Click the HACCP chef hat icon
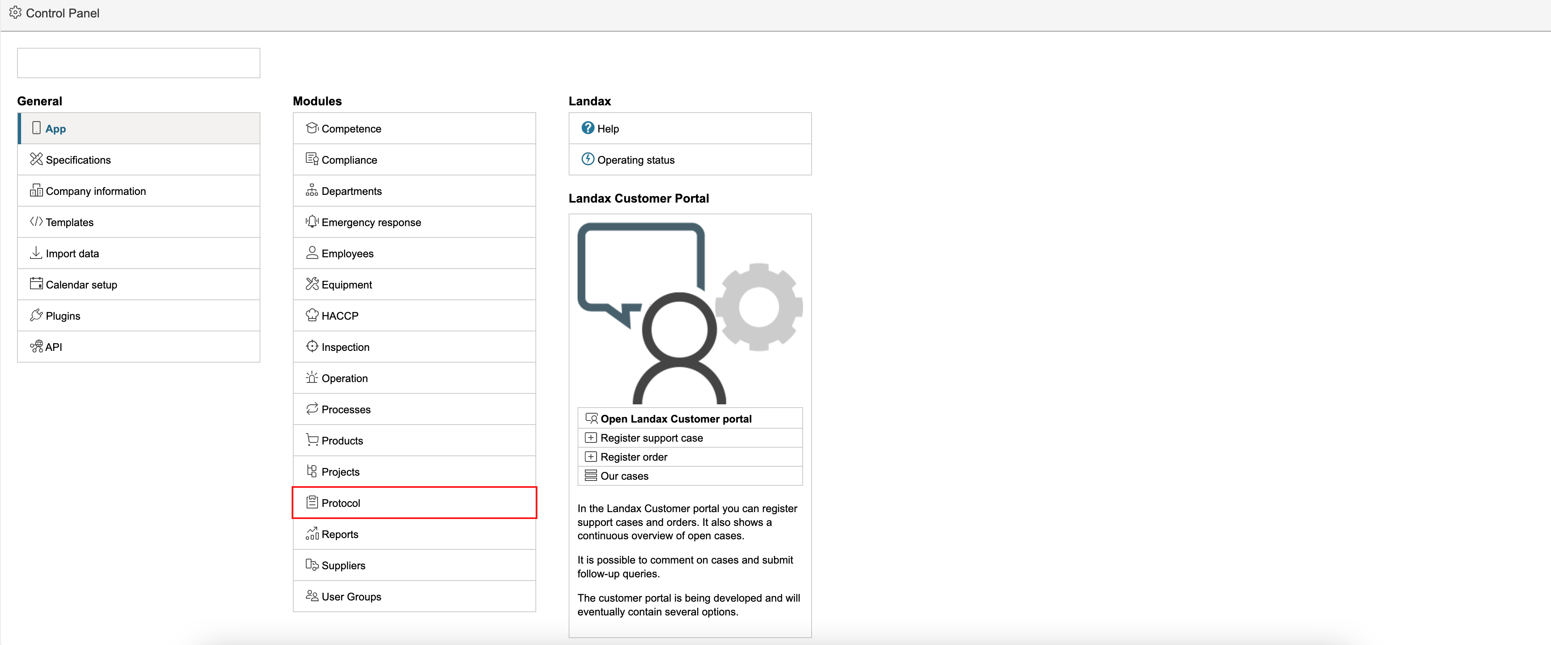The height and width of the screenshot is (645, 1551). pyautogui.click(x=312, y=315)
